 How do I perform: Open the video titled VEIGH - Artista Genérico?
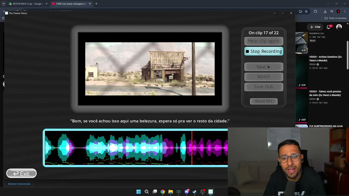(325, 59)
